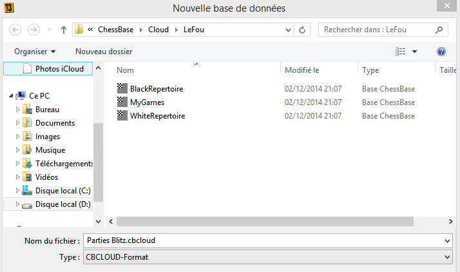The height and width of the screenshot is (272, 460).
Task: Sort files by Type column
Action: pyautogui.click(x=370, y=70)
